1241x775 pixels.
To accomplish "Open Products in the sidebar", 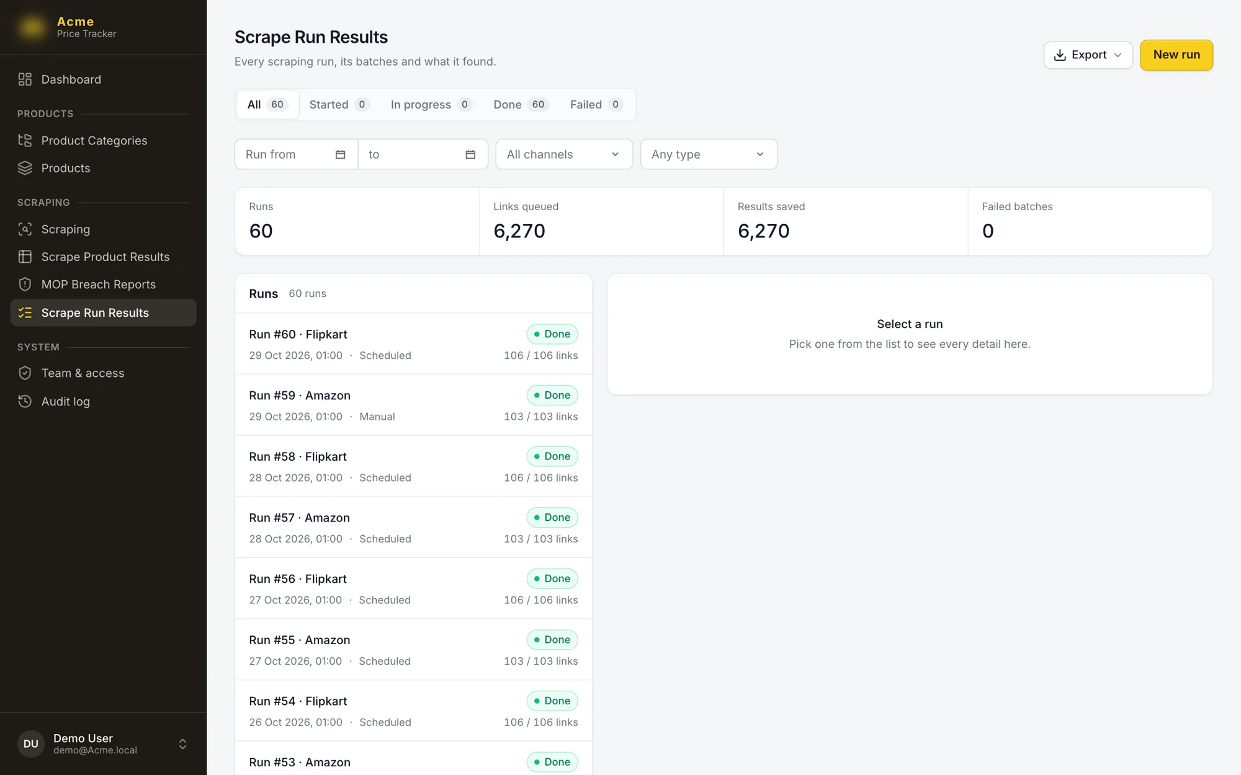I will [103, 168].
